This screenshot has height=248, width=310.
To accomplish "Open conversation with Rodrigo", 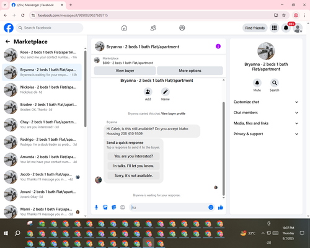I will 42,142.
